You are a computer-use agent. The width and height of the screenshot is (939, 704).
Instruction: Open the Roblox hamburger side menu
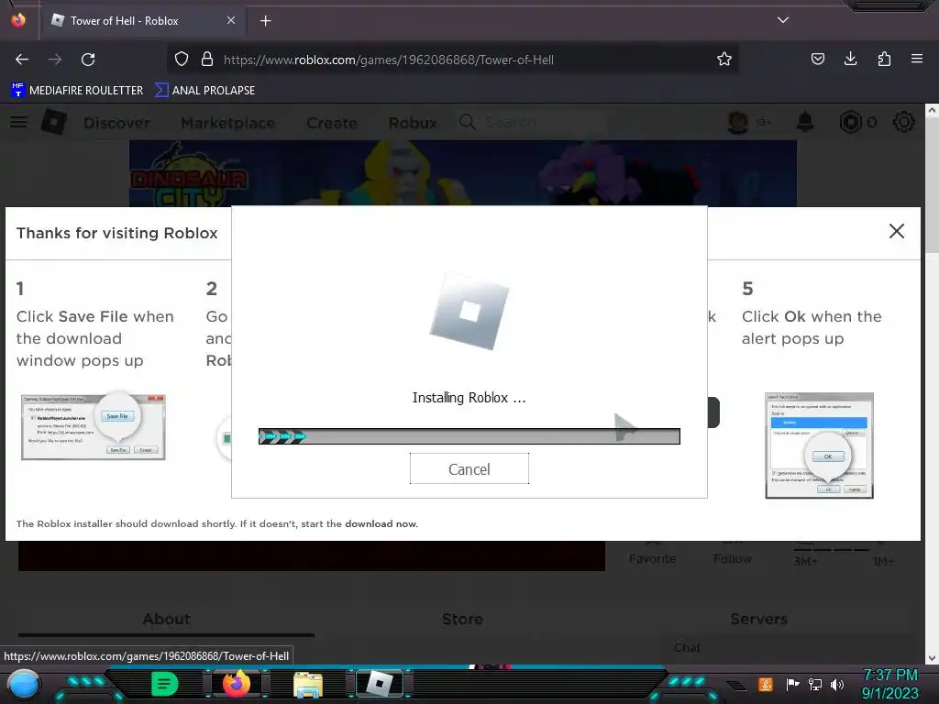click(x=18, y=122)
